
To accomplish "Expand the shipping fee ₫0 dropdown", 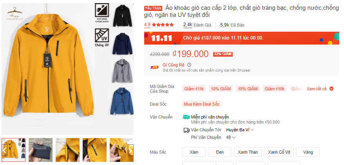I will [x=231, y=137].
